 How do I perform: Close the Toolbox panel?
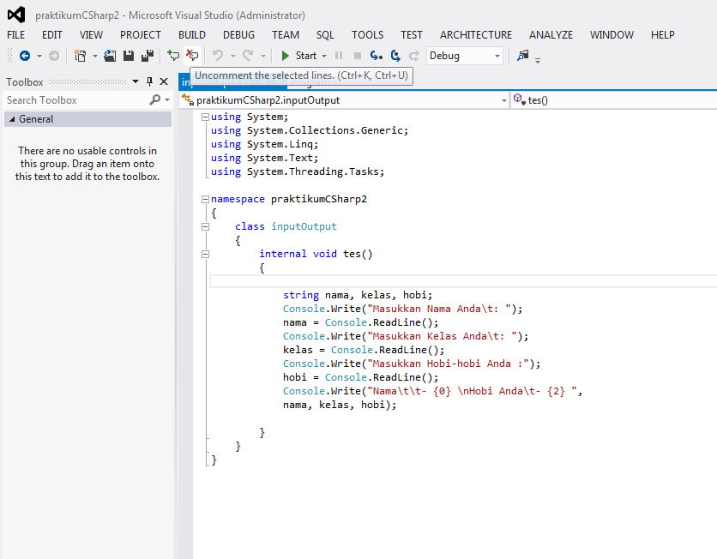tap(164, 81)
